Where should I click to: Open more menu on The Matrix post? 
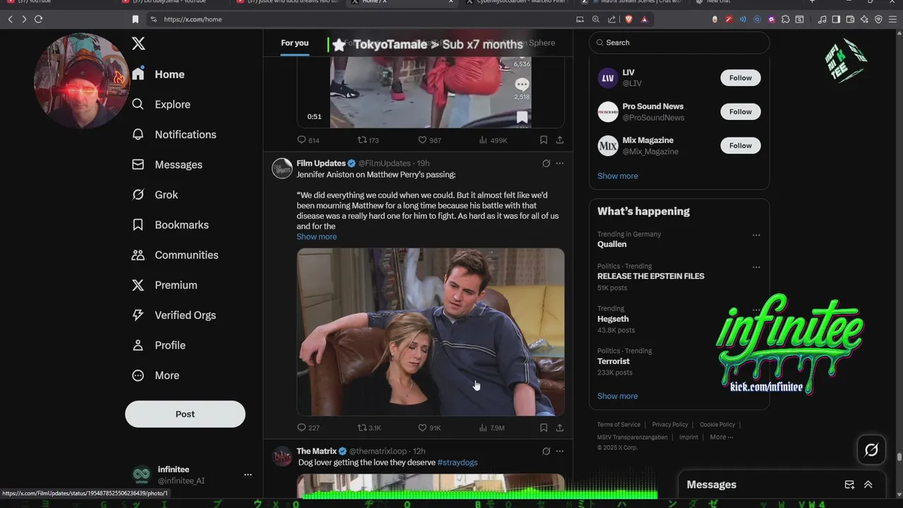tap(559, 451)
